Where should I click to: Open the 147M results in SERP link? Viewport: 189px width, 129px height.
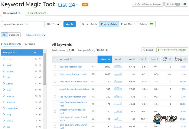(183, 67)
